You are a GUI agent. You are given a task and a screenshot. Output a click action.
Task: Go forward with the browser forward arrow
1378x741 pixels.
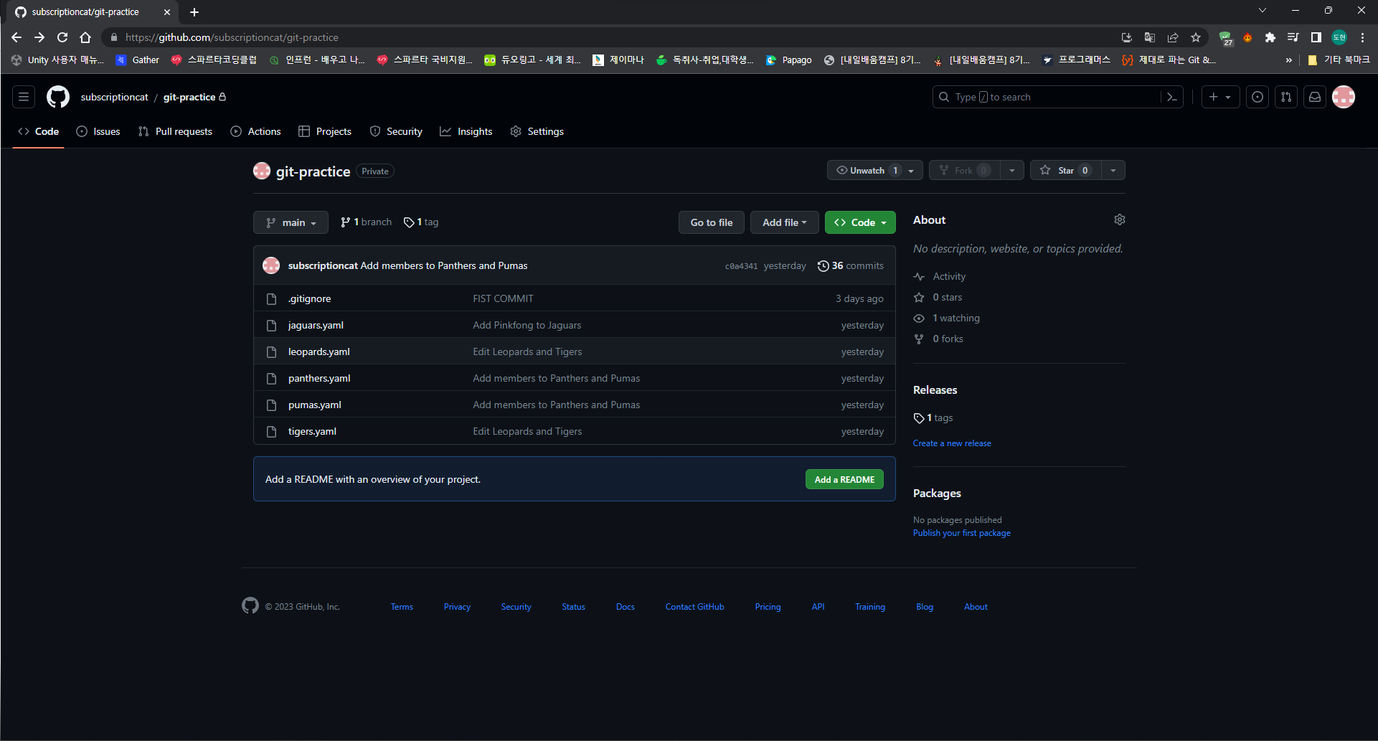click(39, 37)
